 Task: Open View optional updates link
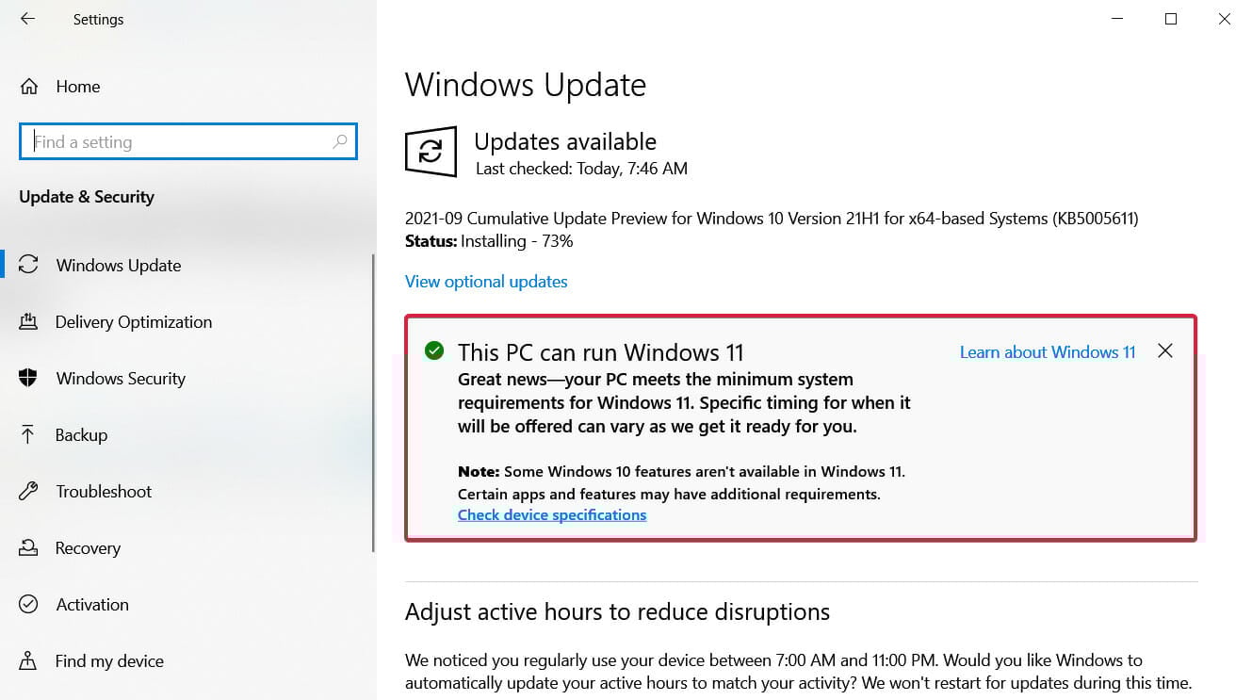[486, 282]
